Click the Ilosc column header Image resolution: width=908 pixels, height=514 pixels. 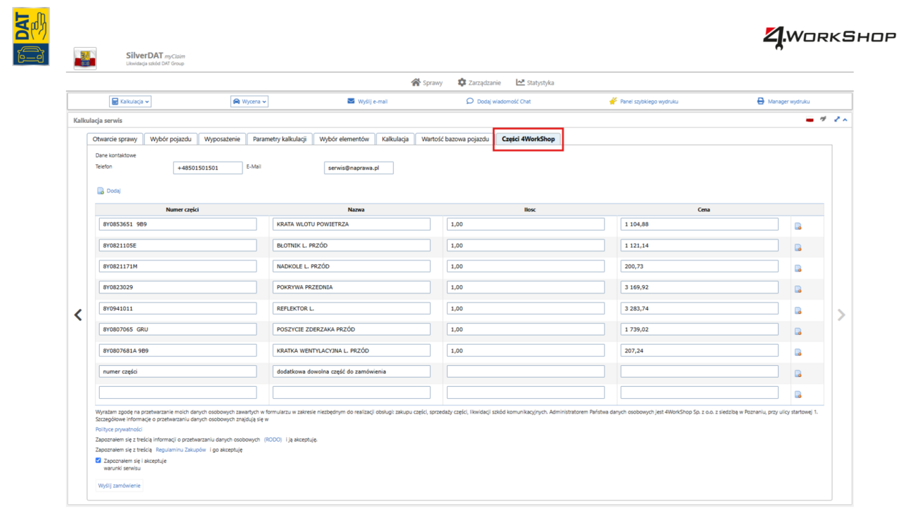[x=530, y=209]
